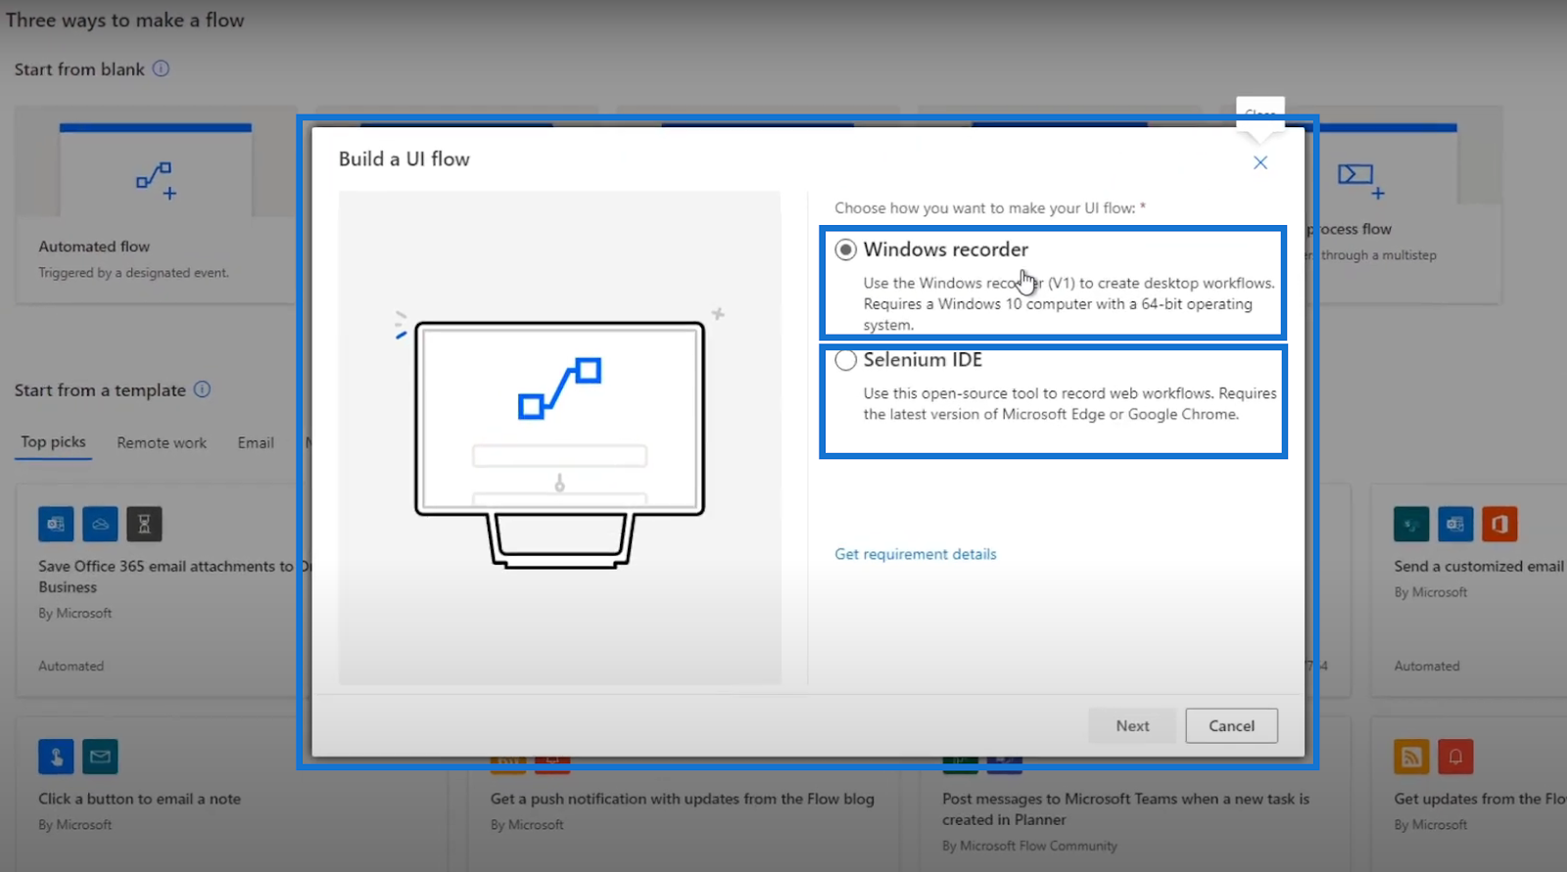Switch to the Email template tab
The image size is (1567, 872).
click(256, 443)
